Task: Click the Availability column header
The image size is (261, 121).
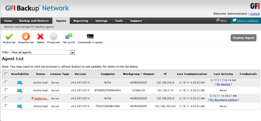Action: 20,74
